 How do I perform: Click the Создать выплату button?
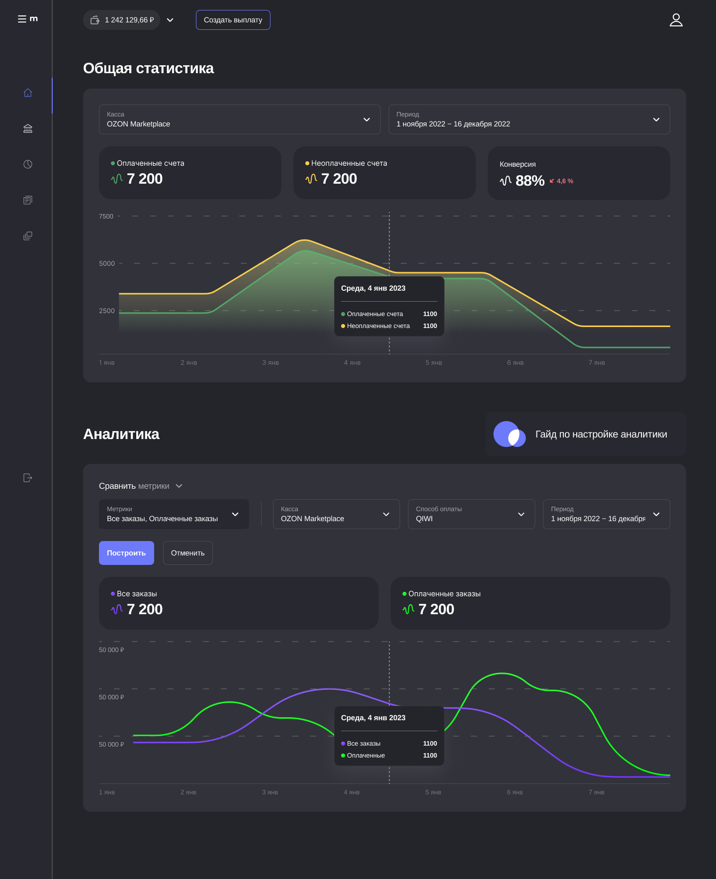pyautogui.click(x=233, y=20)
